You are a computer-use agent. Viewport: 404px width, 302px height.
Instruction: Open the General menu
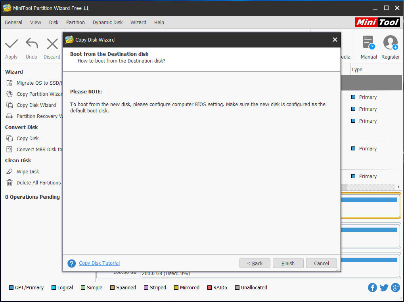click(13, 23)
